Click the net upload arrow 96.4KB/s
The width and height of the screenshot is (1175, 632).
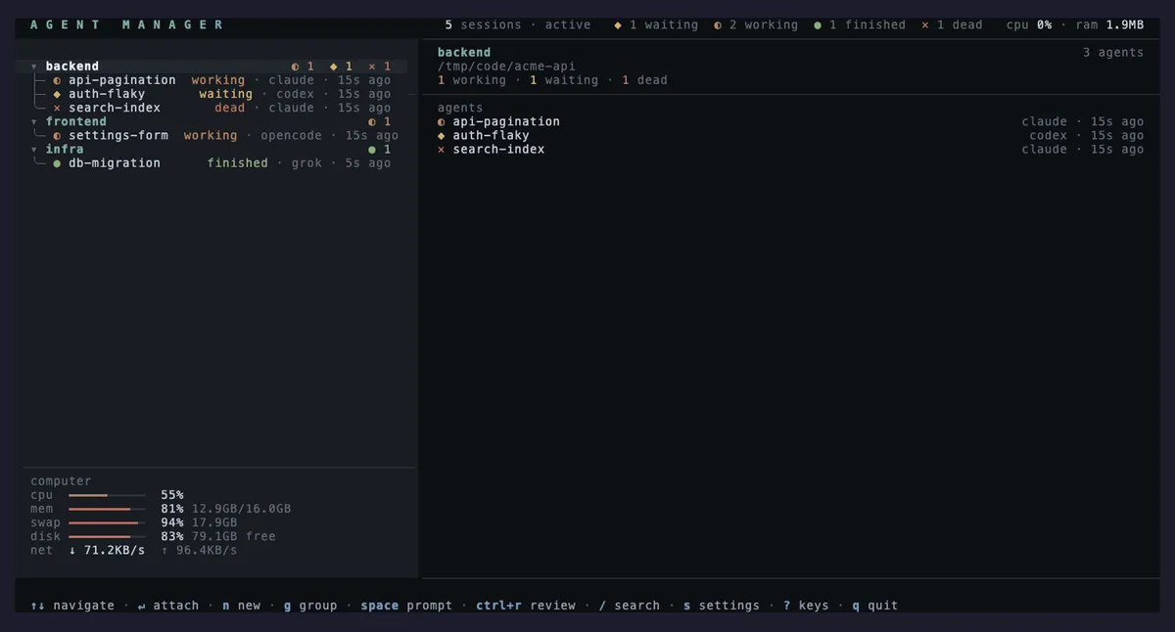point(199,550)
